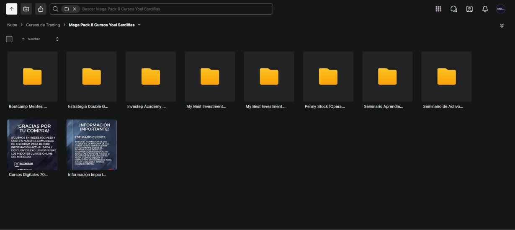
Task: Remove the folder filter chip X
Action: point(75,9)
